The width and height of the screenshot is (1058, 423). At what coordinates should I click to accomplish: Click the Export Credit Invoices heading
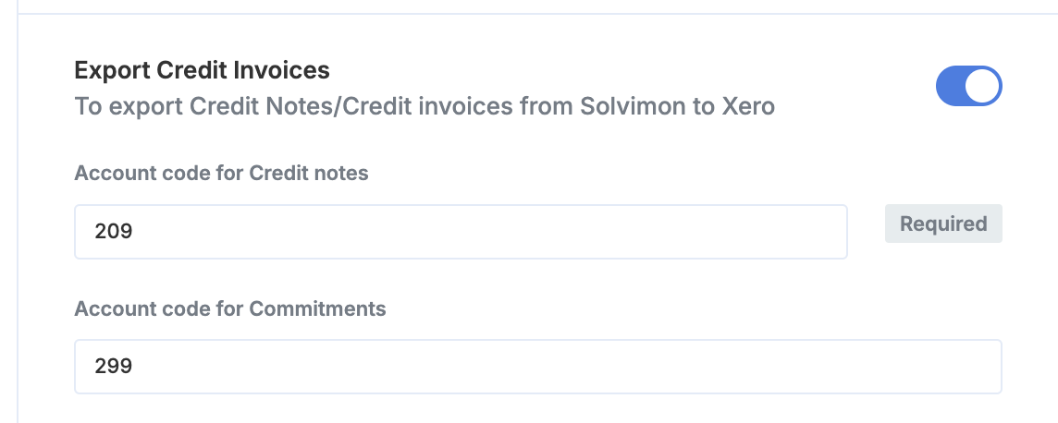pos(202,69)
